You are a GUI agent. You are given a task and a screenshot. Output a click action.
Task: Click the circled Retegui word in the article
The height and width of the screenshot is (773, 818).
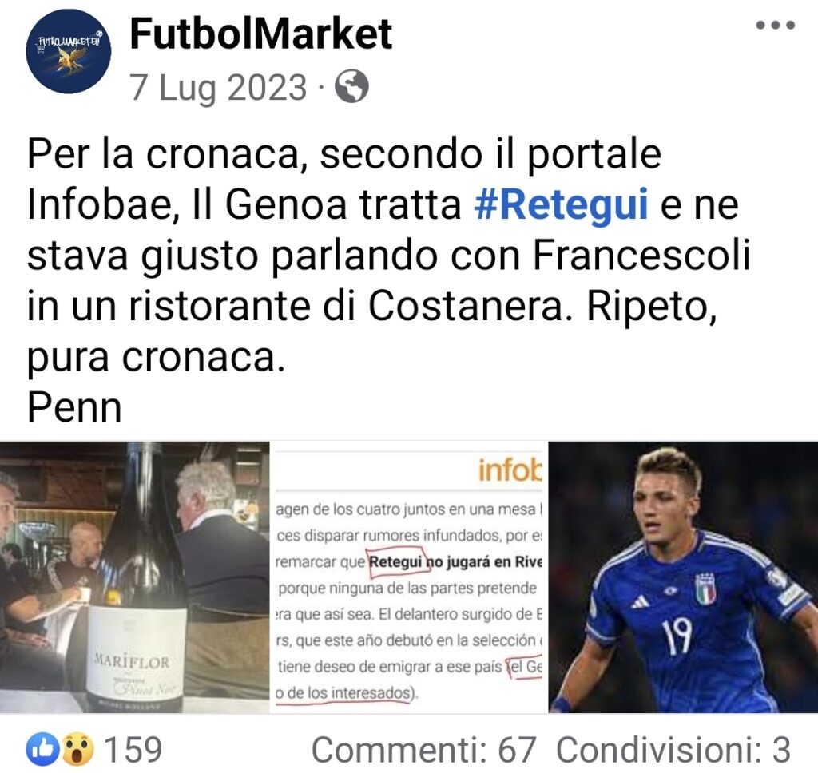[396, 562]
